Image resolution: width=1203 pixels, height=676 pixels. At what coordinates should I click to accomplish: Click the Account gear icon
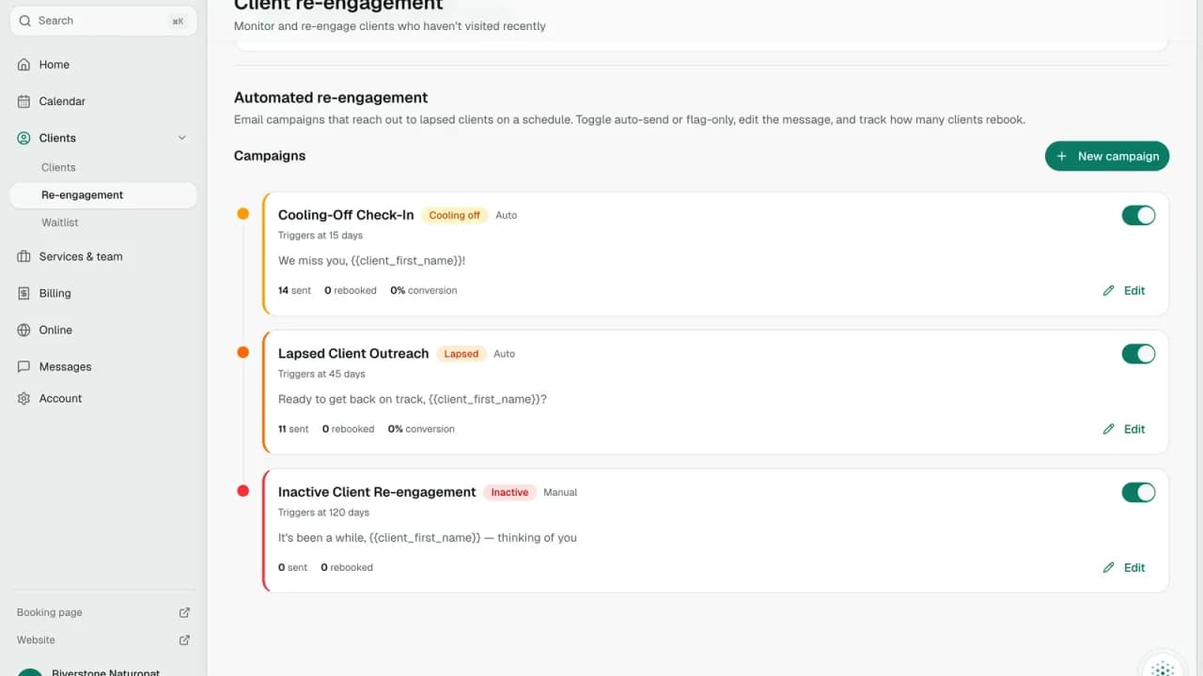coord(23,399)
